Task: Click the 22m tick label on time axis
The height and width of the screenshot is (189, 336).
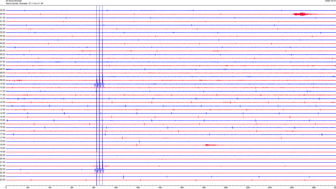Action: (248, 187)
